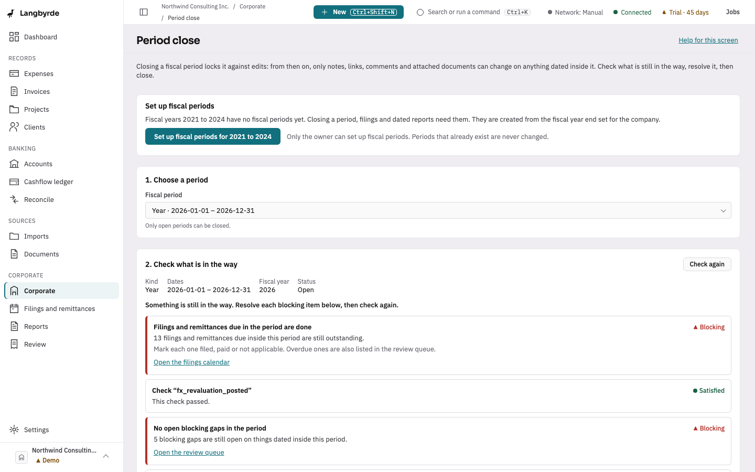Click the Blocking label on the filings check
This screenshot has width=755, height=472.
(x=709, y=327)
